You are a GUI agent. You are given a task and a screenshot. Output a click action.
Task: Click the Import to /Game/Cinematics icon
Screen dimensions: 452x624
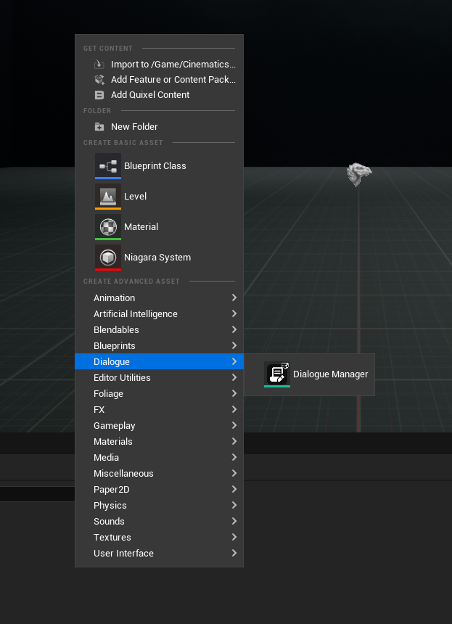click(99, 65)
